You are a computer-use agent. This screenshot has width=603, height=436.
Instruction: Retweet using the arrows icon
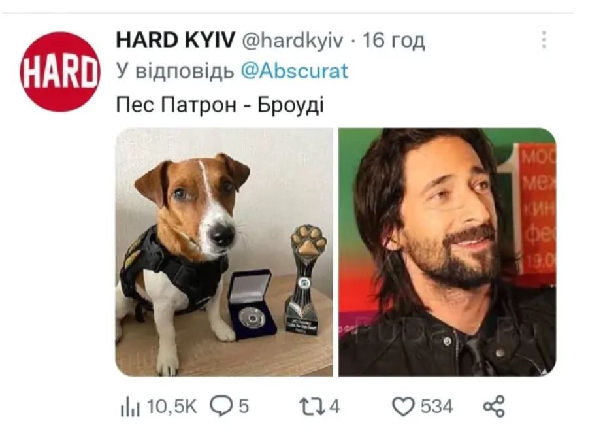[312, 407]
